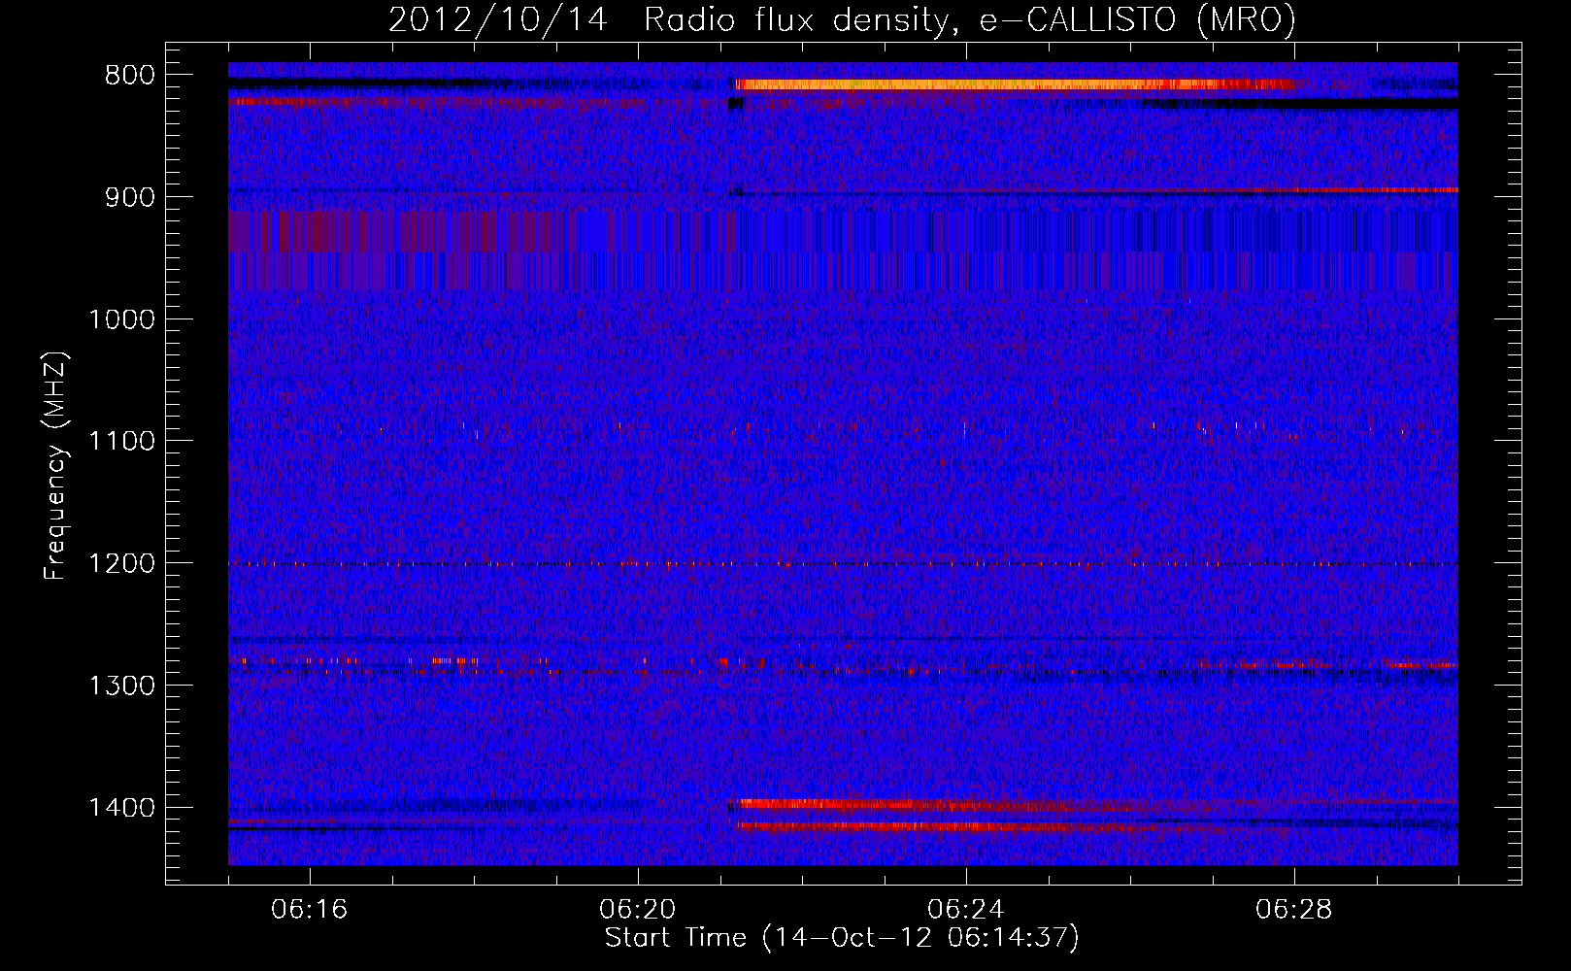Image resolution: width=1571 pixels, height=971 pixels.
Task: Click the 'Frequency (MHZ)' axis label
Action: coord(55,465)
